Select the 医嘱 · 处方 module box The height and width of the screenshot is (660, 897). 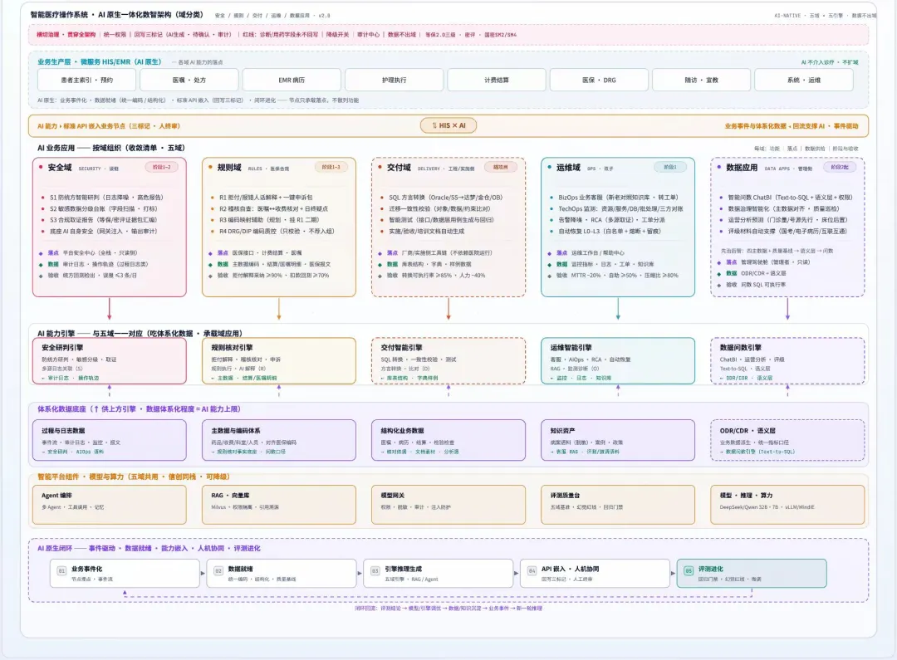[x=189, y=80]
